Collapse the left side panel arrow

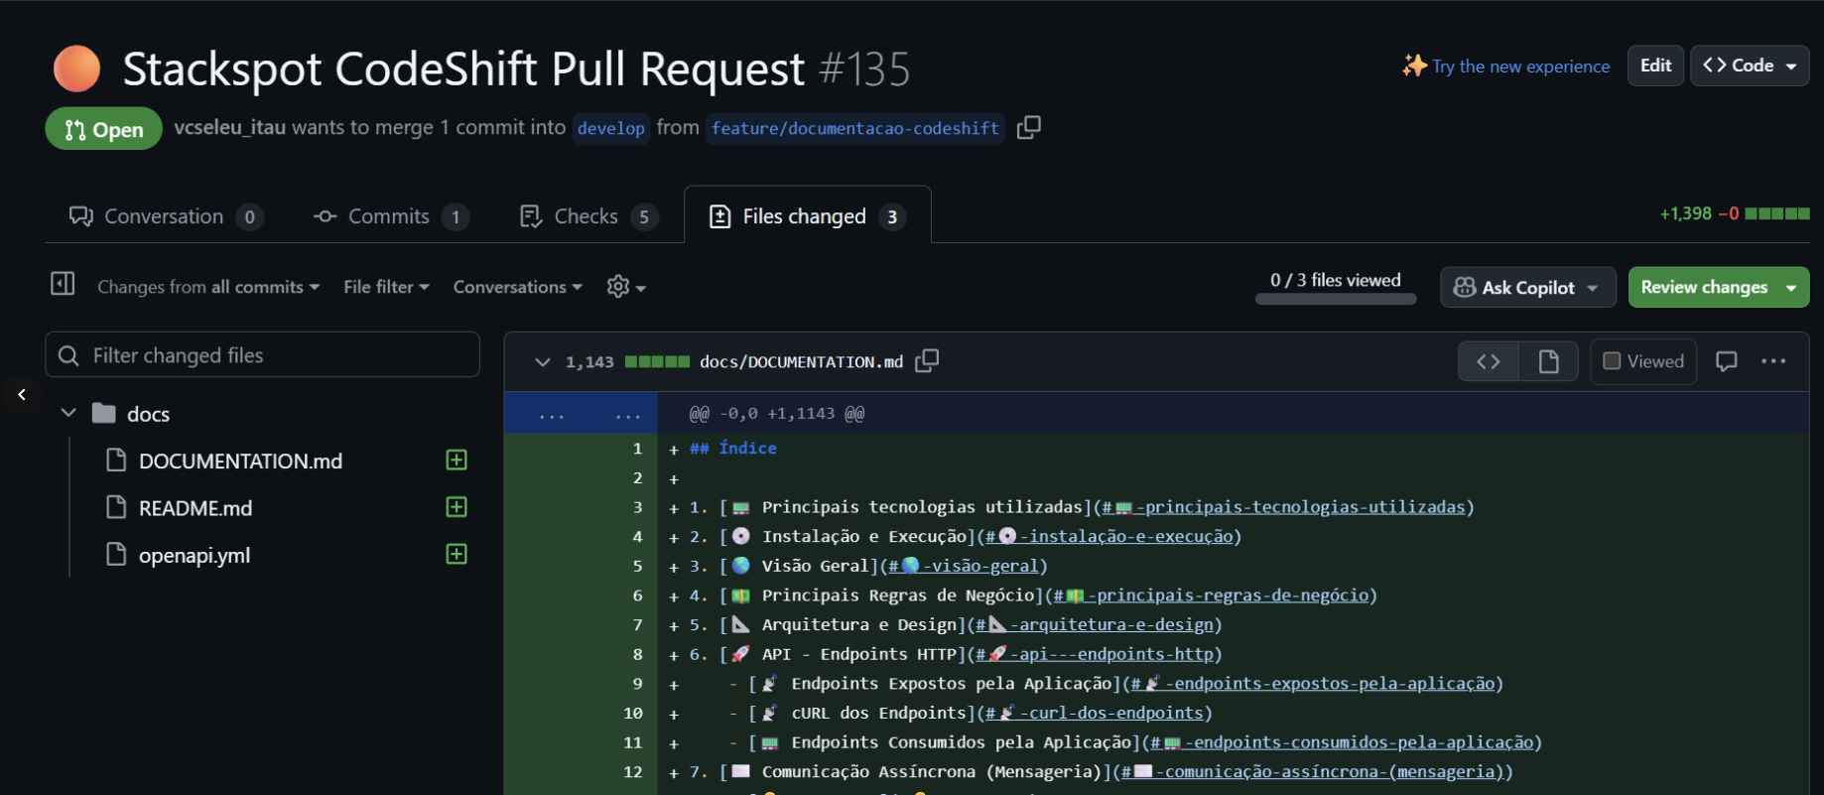coord(22,395)
